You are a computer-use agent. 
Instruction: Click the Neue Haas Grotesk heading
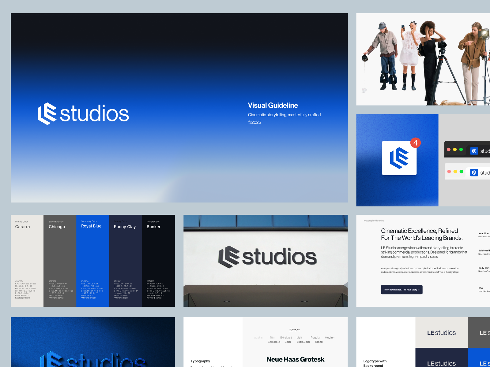[295, 359]
